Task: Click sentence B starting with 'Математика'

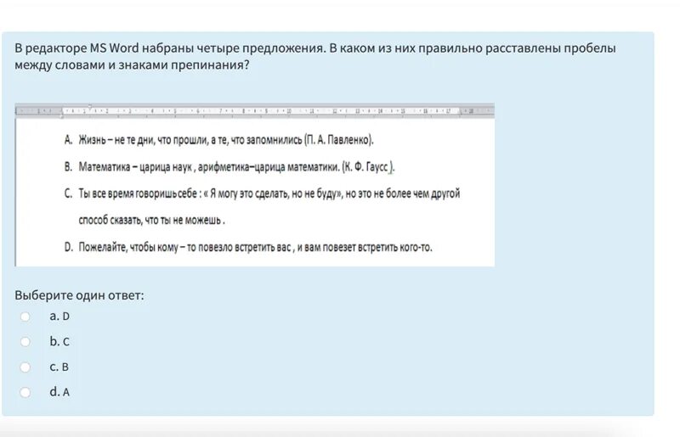Action: tap(237, 167)
